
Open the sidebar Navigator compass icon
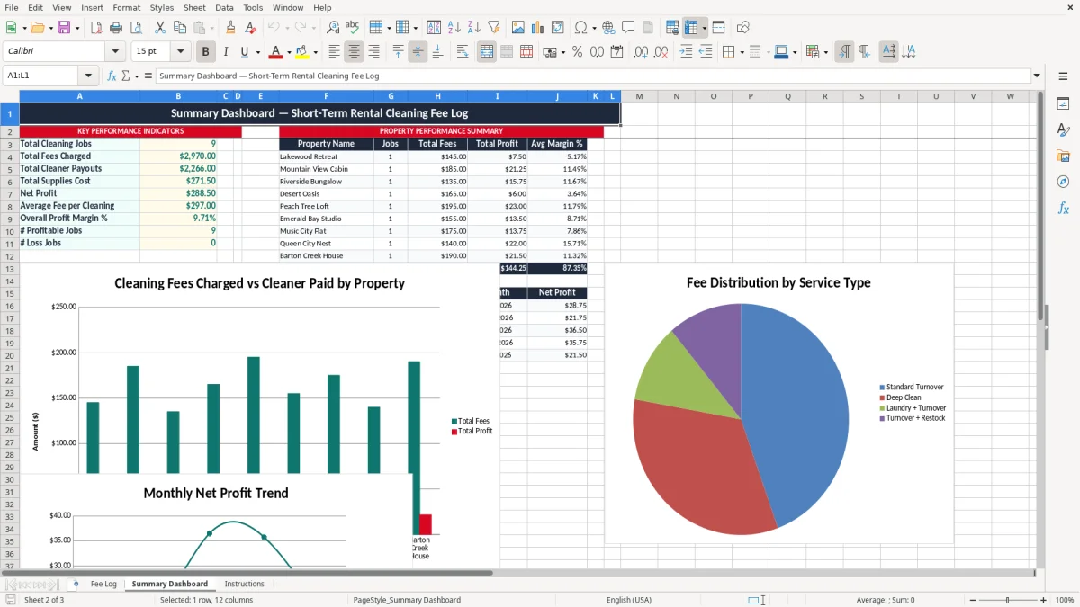[1063, 182]
